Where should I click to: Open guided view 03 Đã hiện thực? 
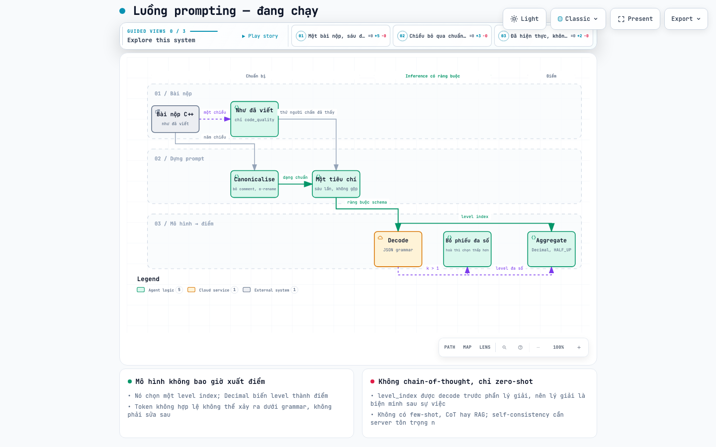click(544, 36)
